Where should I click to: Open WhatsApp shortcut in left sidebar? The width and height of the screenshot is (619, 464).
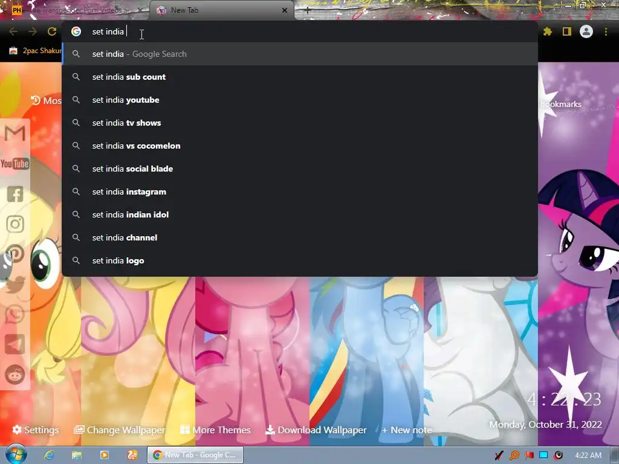tap(15, 314)
